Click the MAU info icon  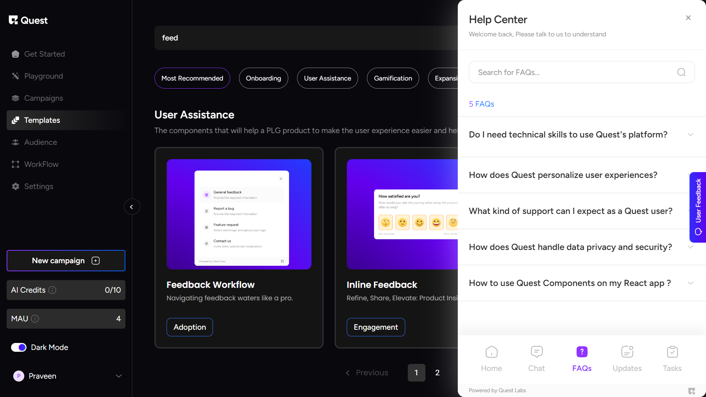[x=35, y=319]
